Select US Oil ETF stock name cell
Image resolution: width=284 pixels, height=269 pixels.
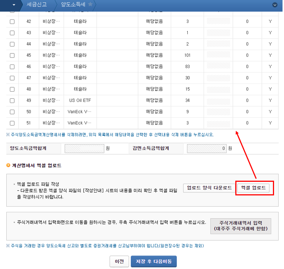tap(80, 100)
